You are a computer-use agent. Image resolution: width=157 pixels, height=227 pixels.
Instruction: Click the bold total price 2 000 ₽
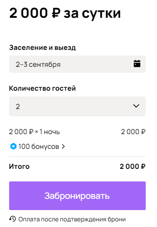coord(133,167)
